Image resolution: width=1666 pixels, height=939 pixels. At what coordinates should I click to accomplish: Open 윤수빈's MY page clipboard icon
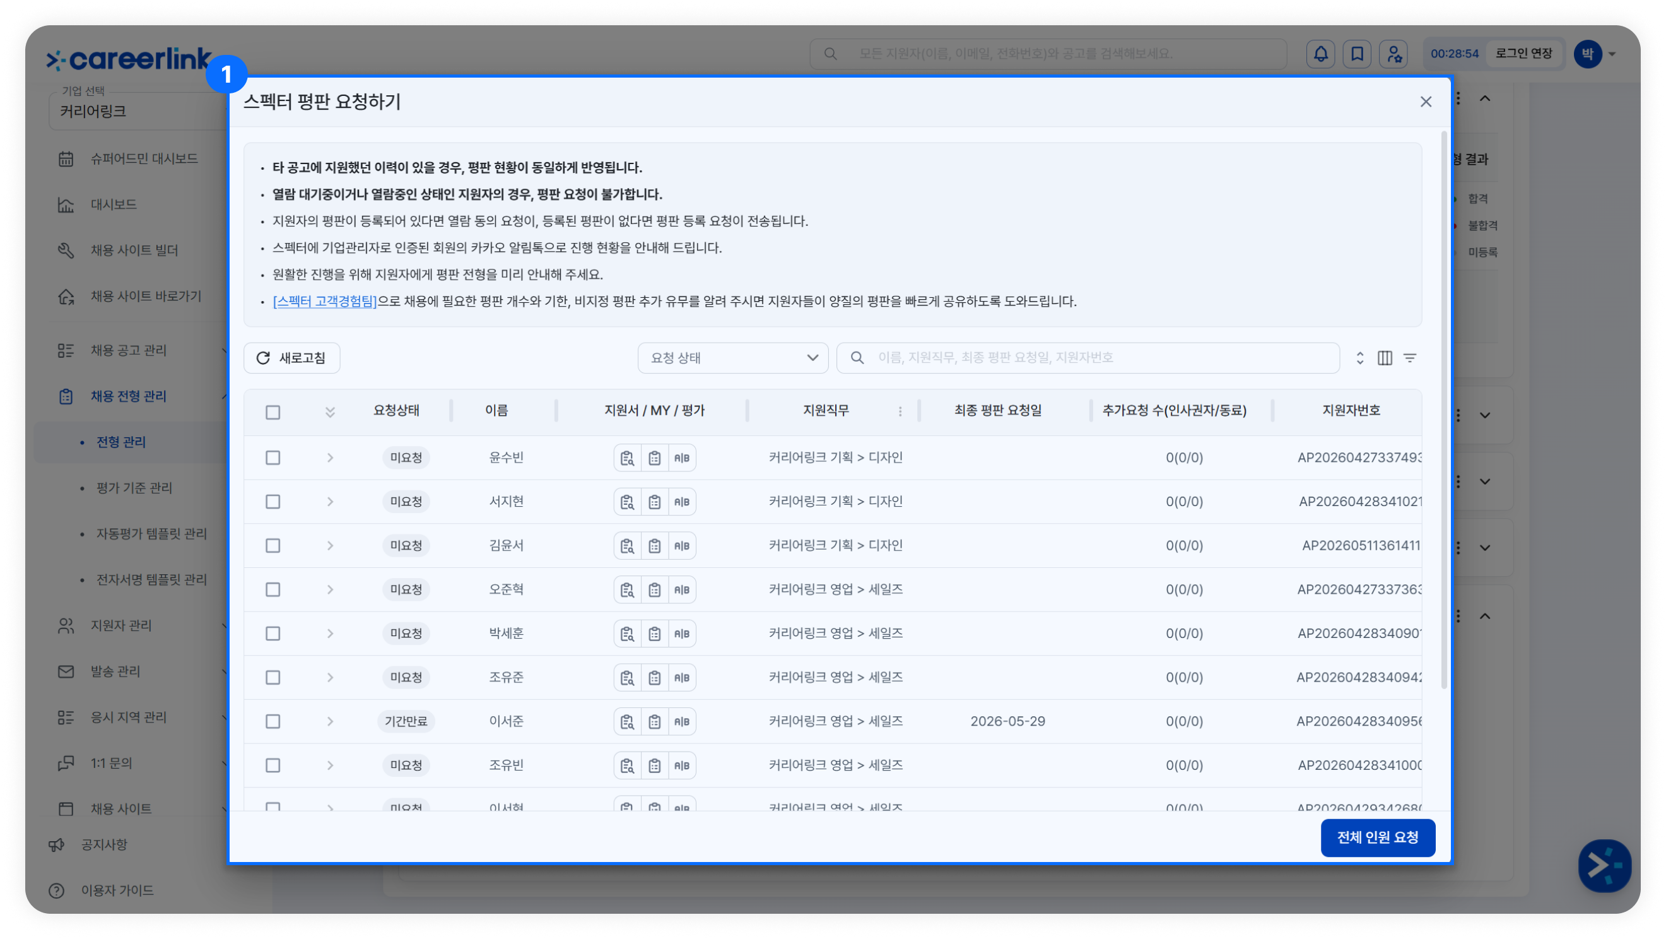[655, 458]
